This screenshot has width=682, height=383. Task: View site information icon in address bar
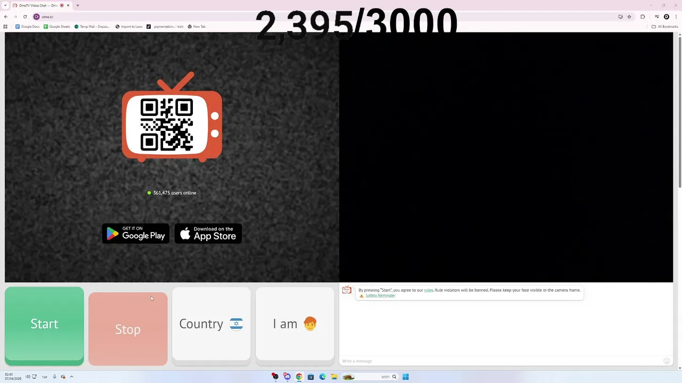(36, 16)
